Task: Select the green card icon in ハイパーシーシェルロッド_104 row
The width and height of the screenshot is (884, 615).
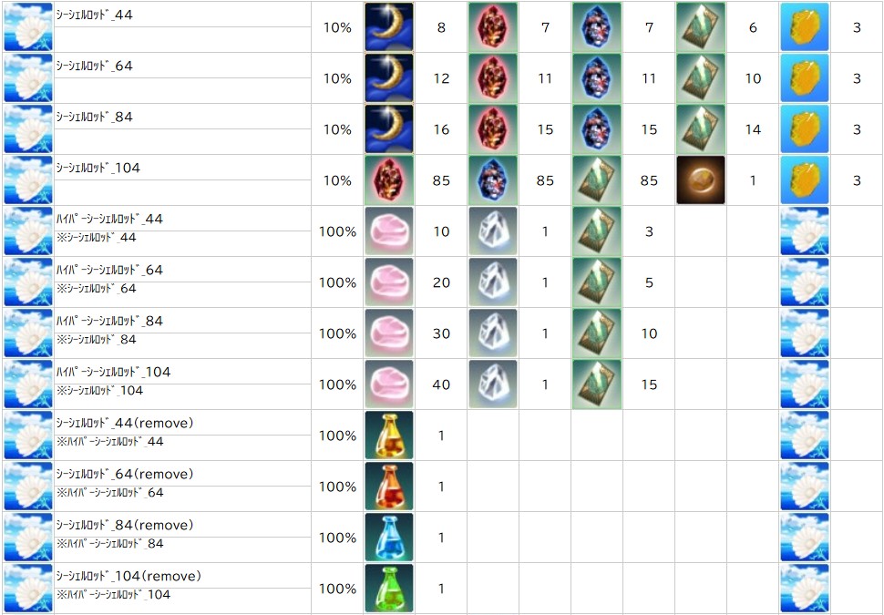Action: point(597,384)
